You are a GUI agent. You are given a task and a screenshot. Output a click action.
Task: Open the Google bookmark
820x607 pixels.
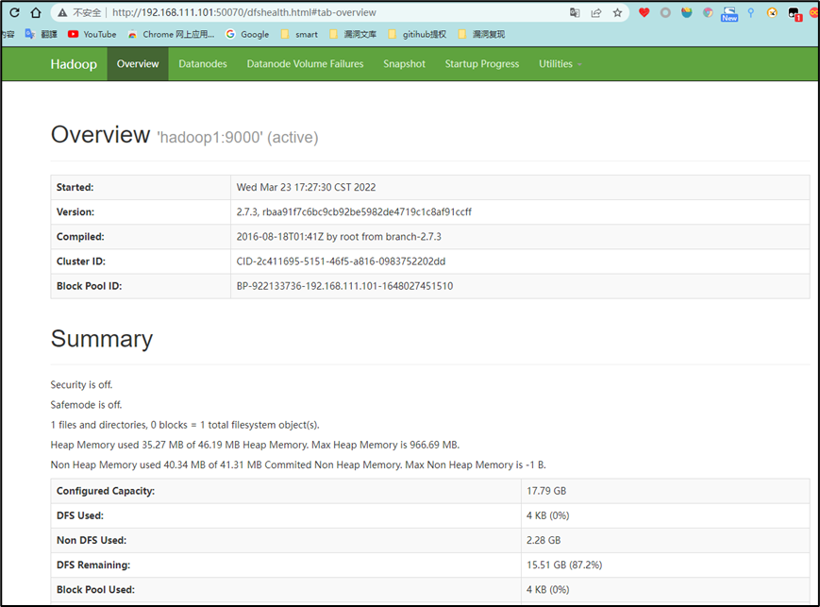pos(247,34)
